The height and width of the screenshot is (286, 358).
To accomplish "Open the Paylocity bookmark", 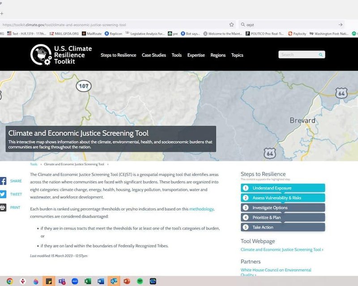I will click(x=297, y=34).
